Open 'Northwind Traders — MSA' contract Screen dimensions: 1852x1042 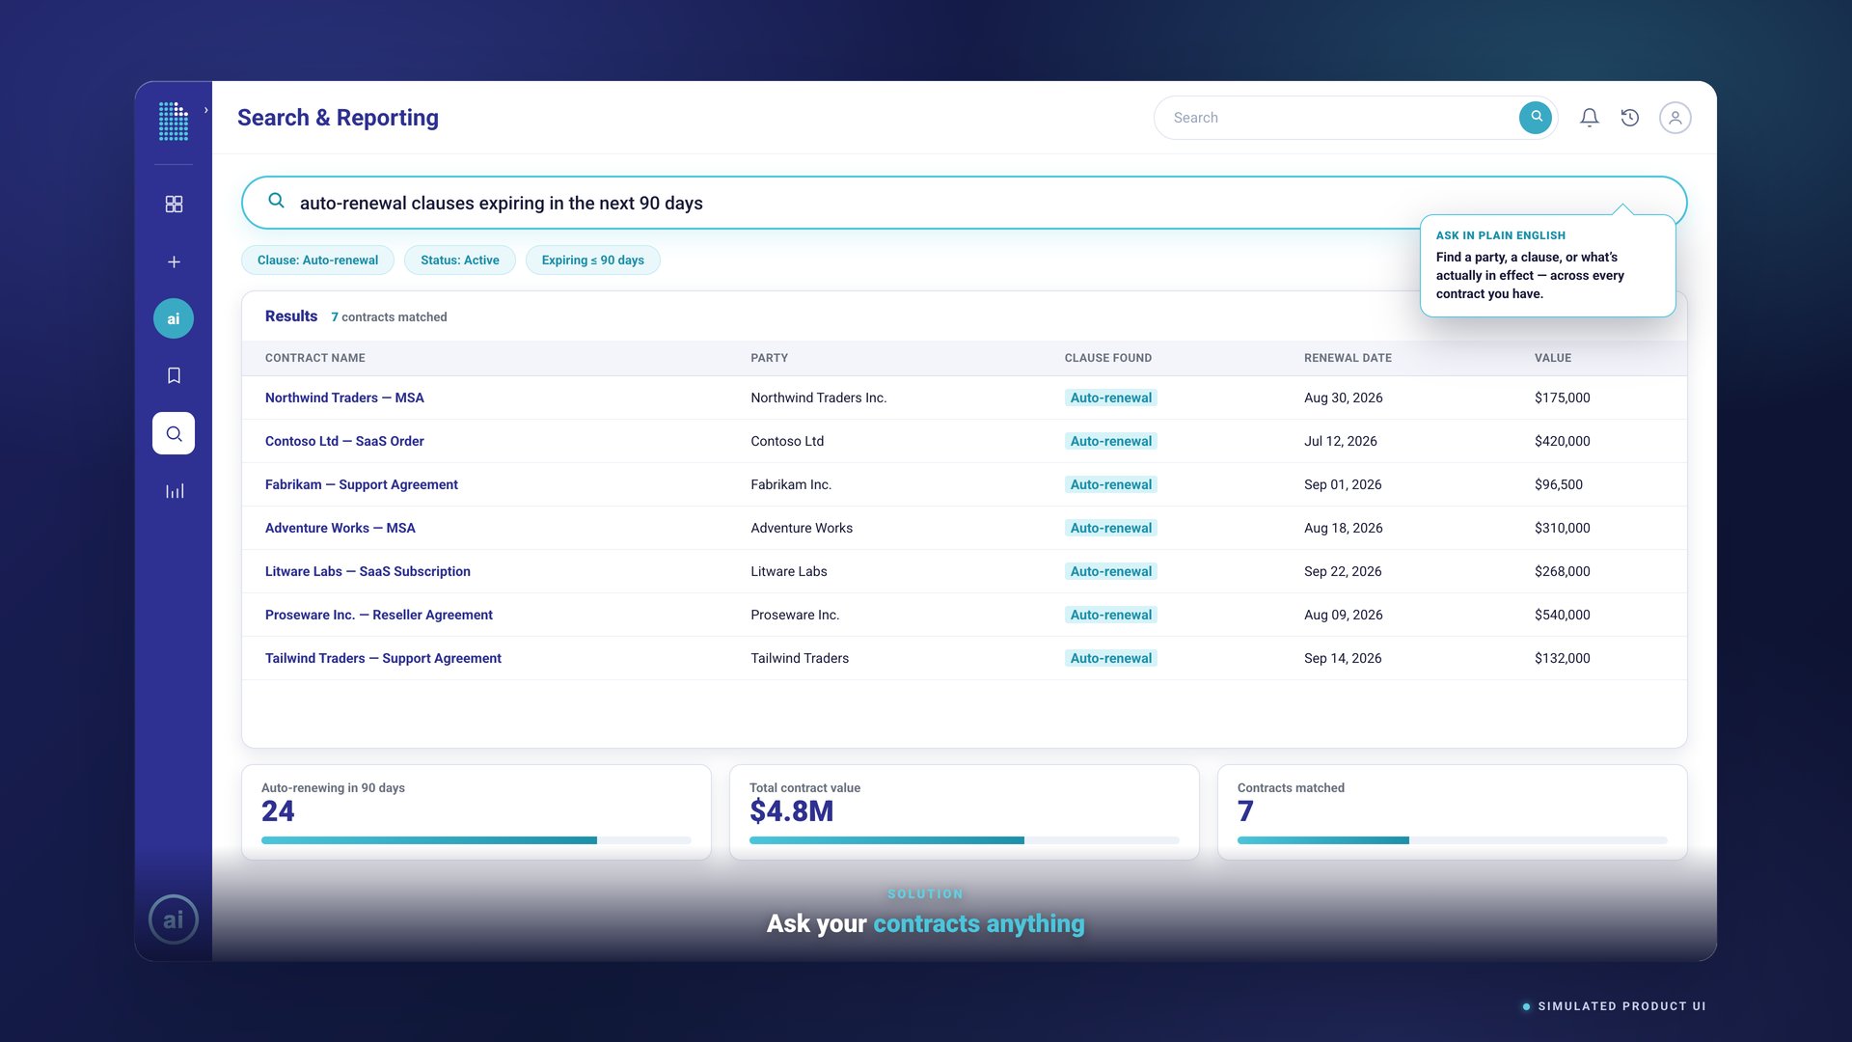coord(344,398)
